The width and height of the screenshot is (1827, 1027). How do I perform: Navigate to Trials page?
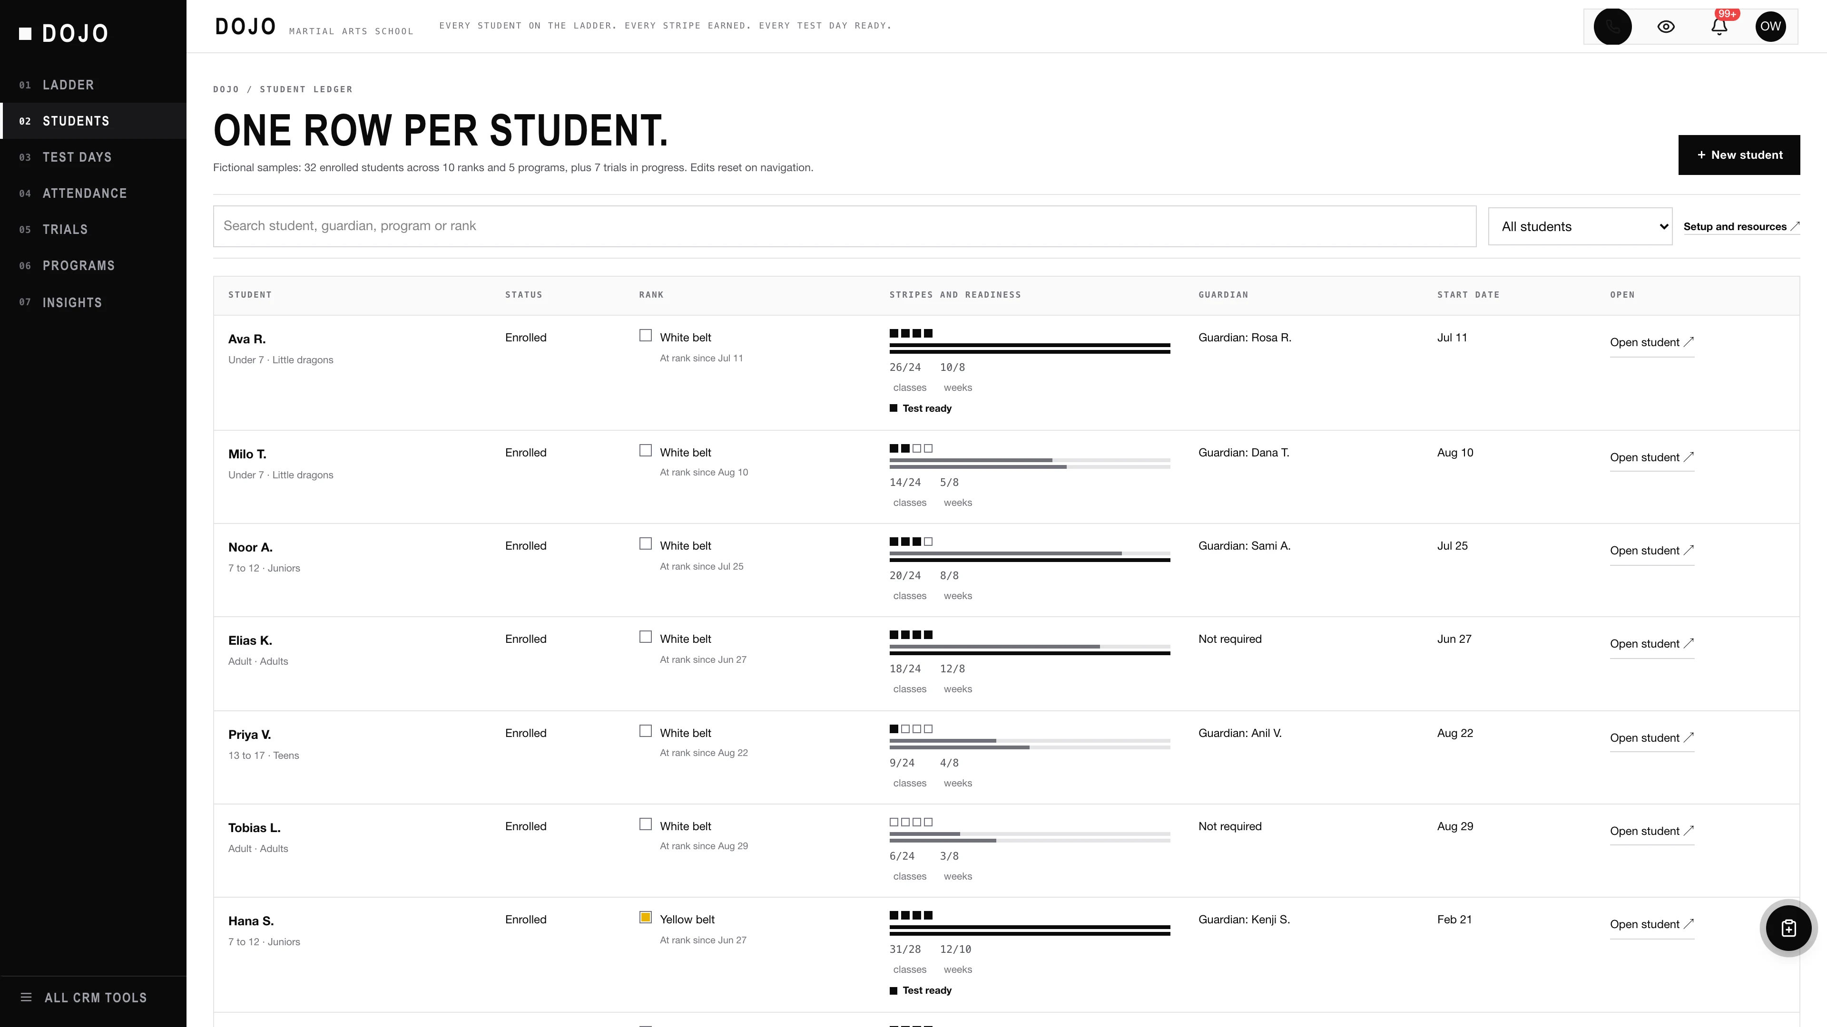click(93, 229)
